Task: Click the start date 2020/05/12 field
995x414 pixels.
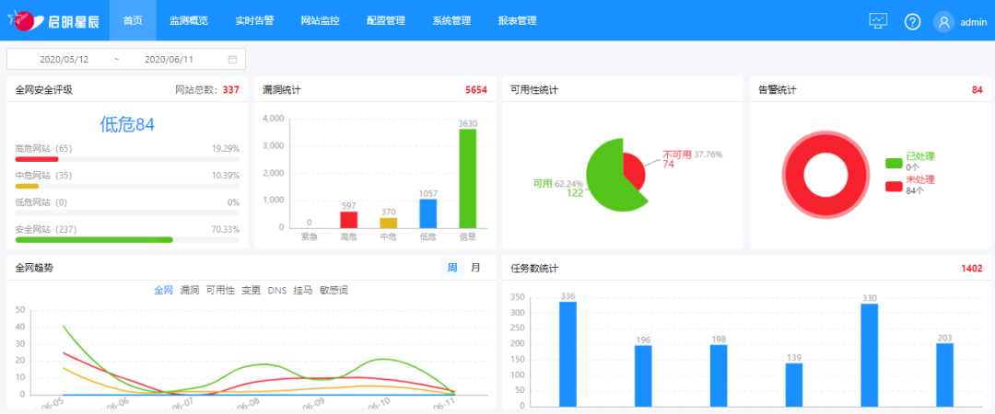Action: tap(64, 59)
